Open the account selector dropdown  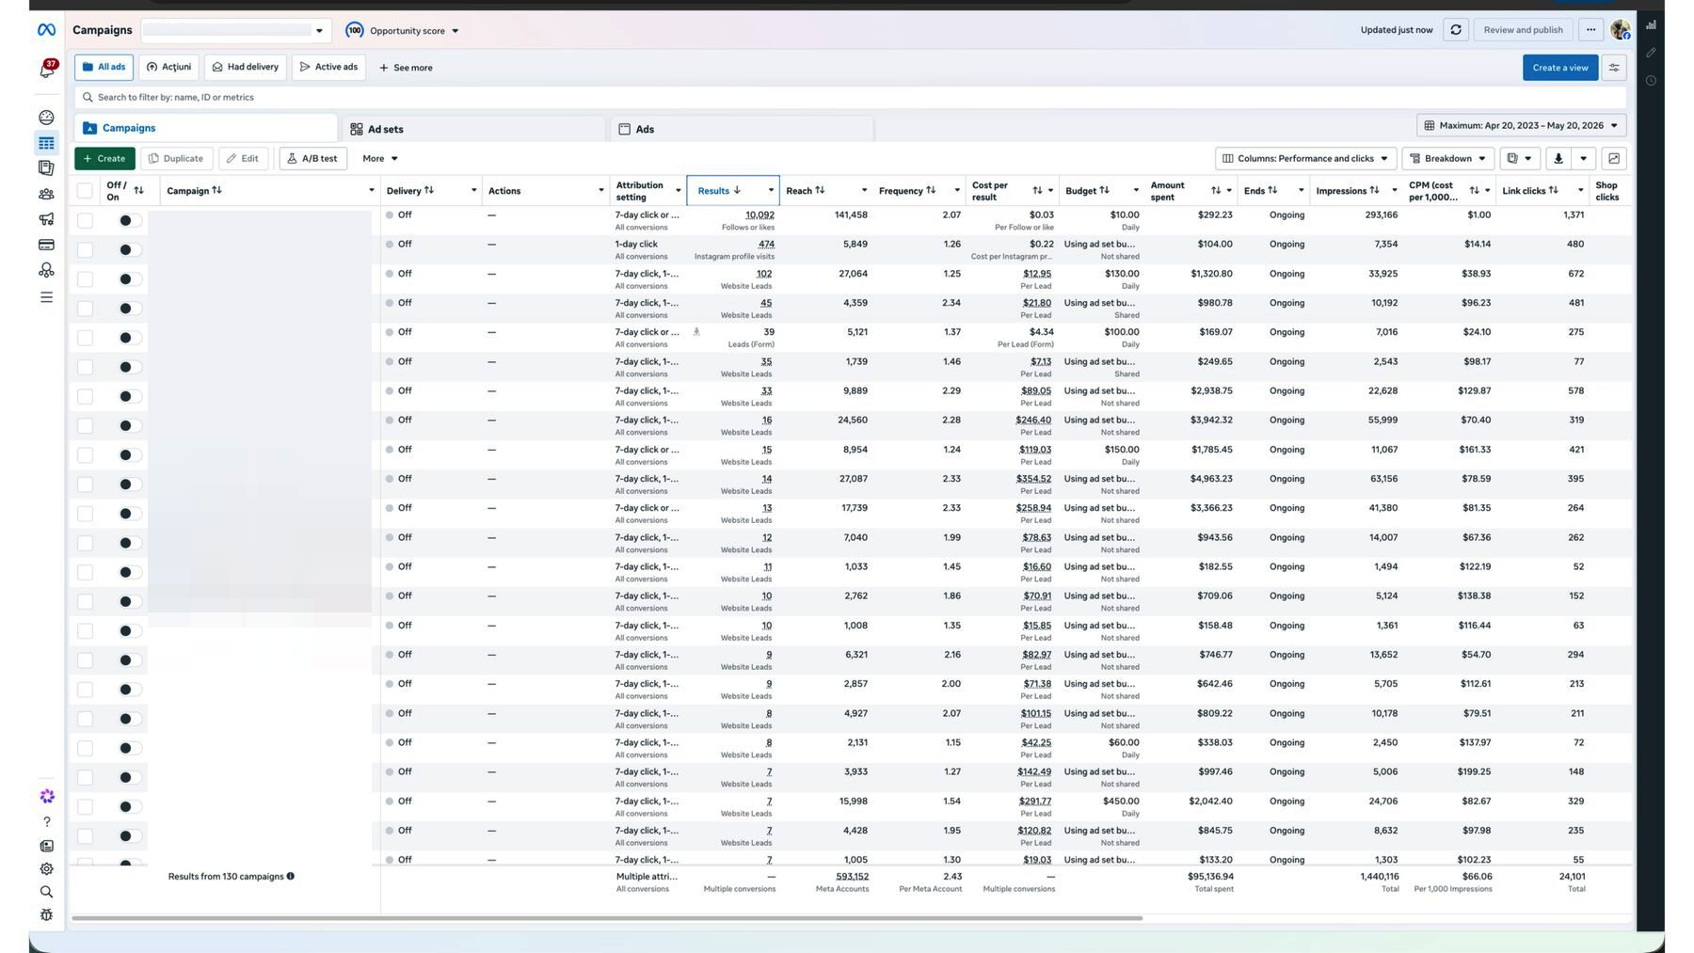235,30
